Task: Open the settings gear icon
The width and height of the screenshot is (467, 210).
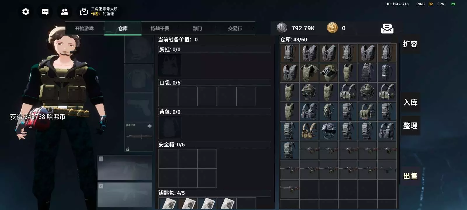Action: tap(26, 12)
